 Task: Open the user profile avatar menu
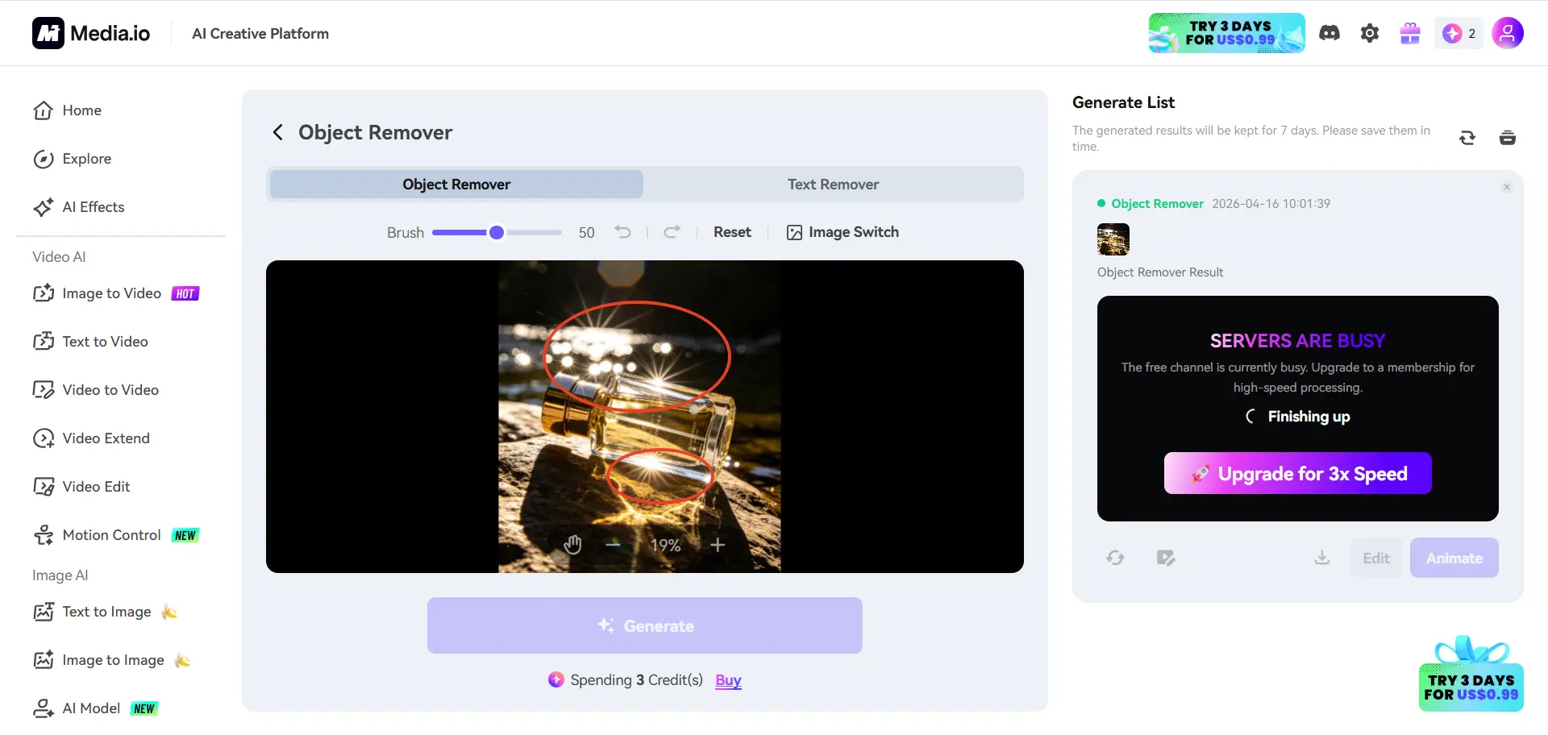click(1507, 33)
